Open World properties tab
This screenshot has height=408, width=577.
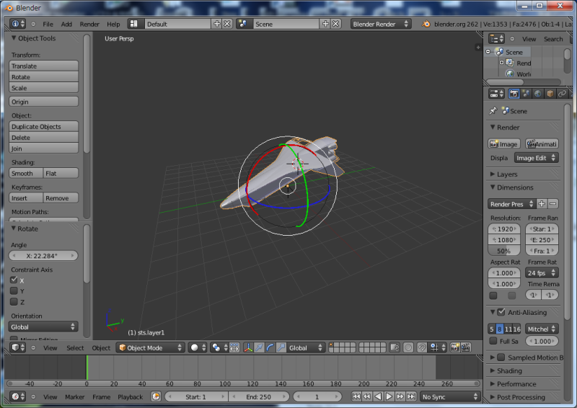click(537, 94)
